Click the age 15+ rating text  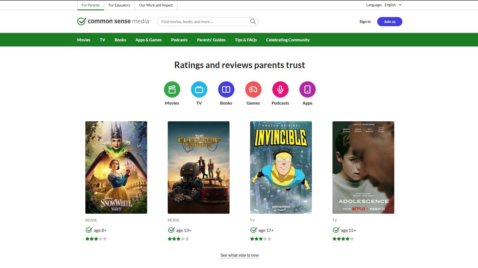coord(348,230)
